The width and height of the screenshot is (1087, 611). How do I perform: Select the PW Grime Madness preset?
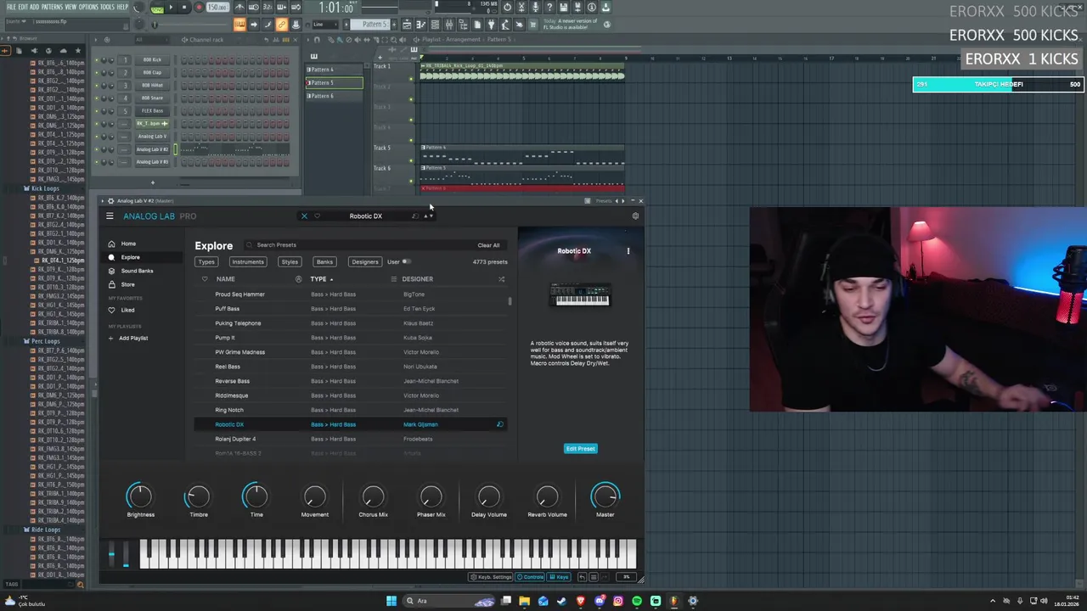point(350,352)
